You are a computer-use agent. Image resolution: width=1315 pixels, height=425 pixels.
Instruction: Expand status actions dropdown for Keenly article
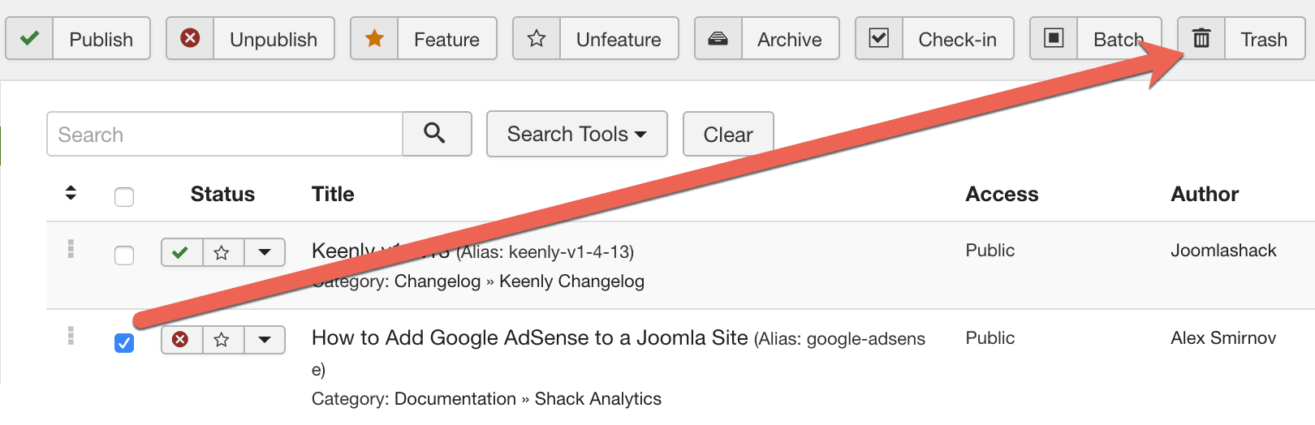tap(265, 252)
